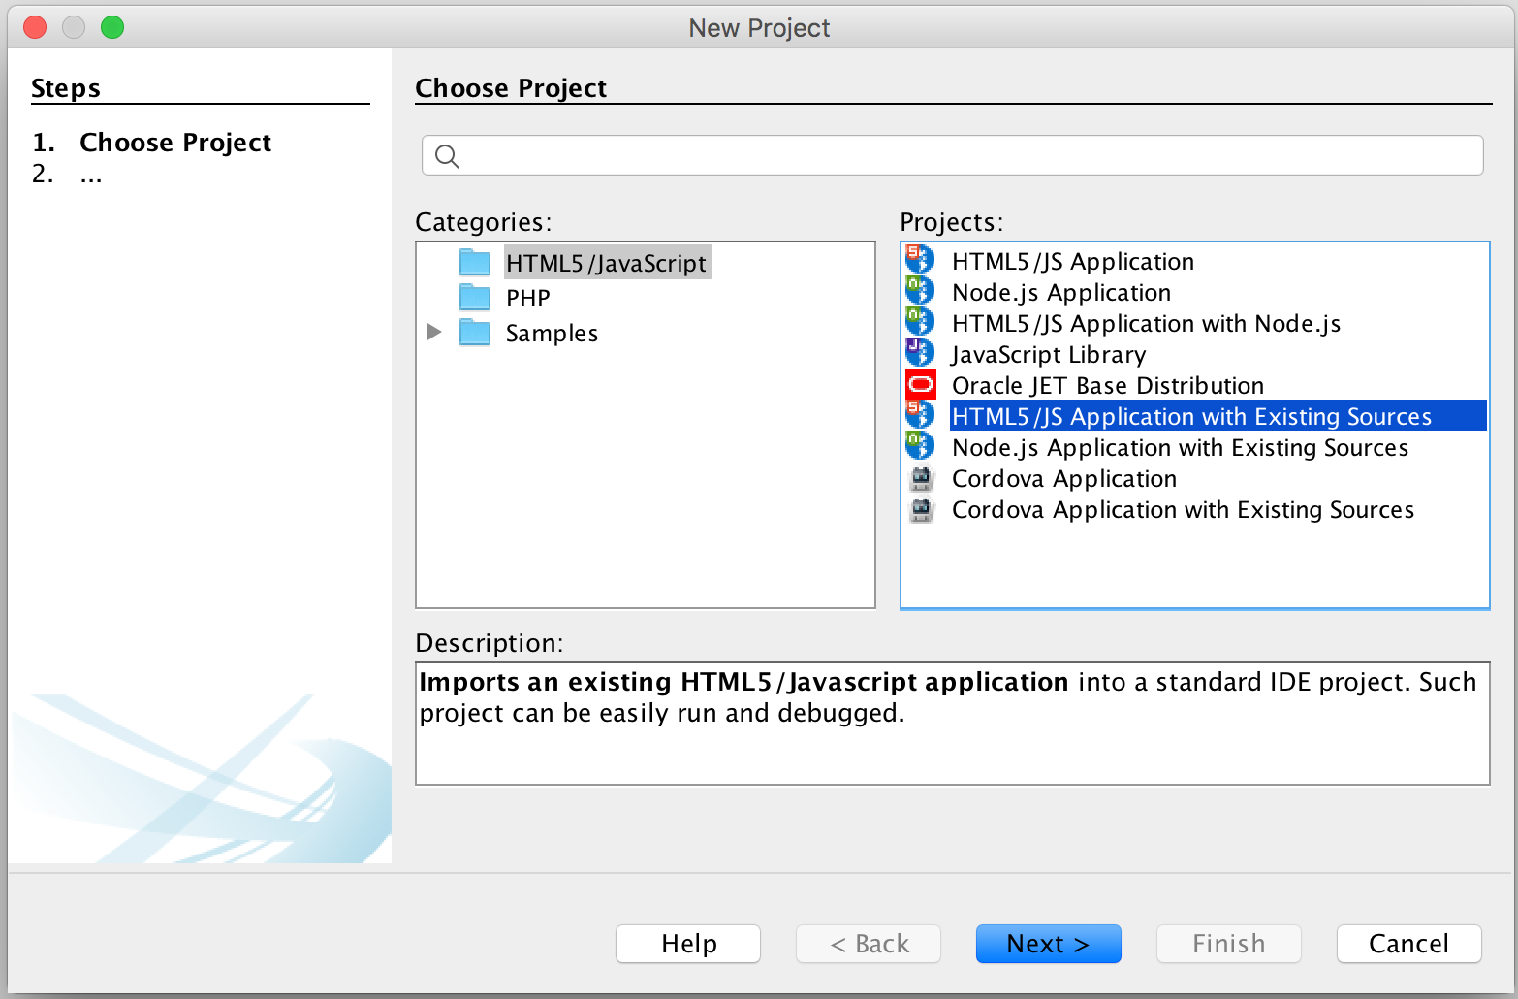Expand the Samples category
Image resolution: width=1518 pixels, height=999 pixels.
[433, 332]
